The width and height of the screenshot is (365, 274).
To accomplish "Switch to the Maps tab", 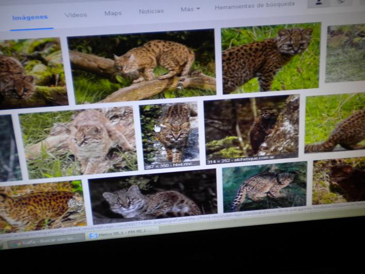I will coord(113,13).
